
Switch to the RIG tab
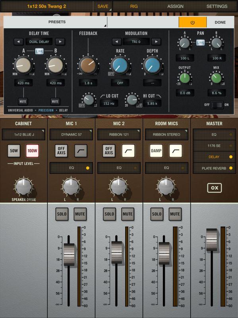[134, 6]
